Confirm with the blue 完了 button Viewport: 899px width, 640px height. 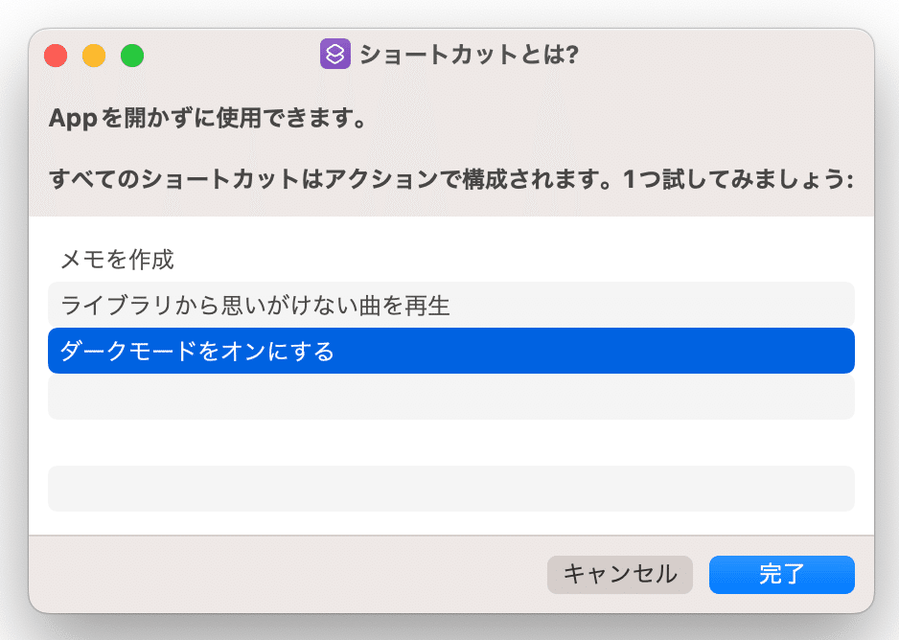781,574
